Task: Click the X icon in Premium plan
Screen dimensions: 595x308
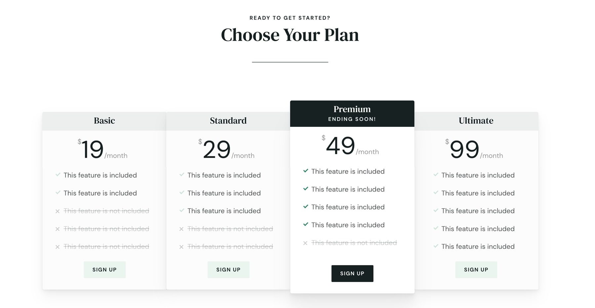Action: (305, 243)
